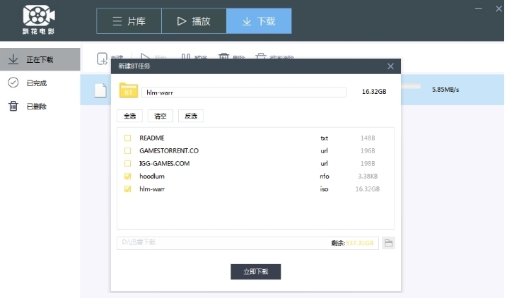
Task: Select the 下载 download tab
Action: (x=259, y=21)
